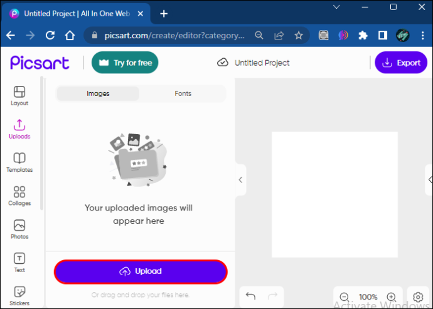Viewport: 433px width, 309px height.
Task: Open the Stickers panel
Action: pyautogui.click(x=19, y=296)
